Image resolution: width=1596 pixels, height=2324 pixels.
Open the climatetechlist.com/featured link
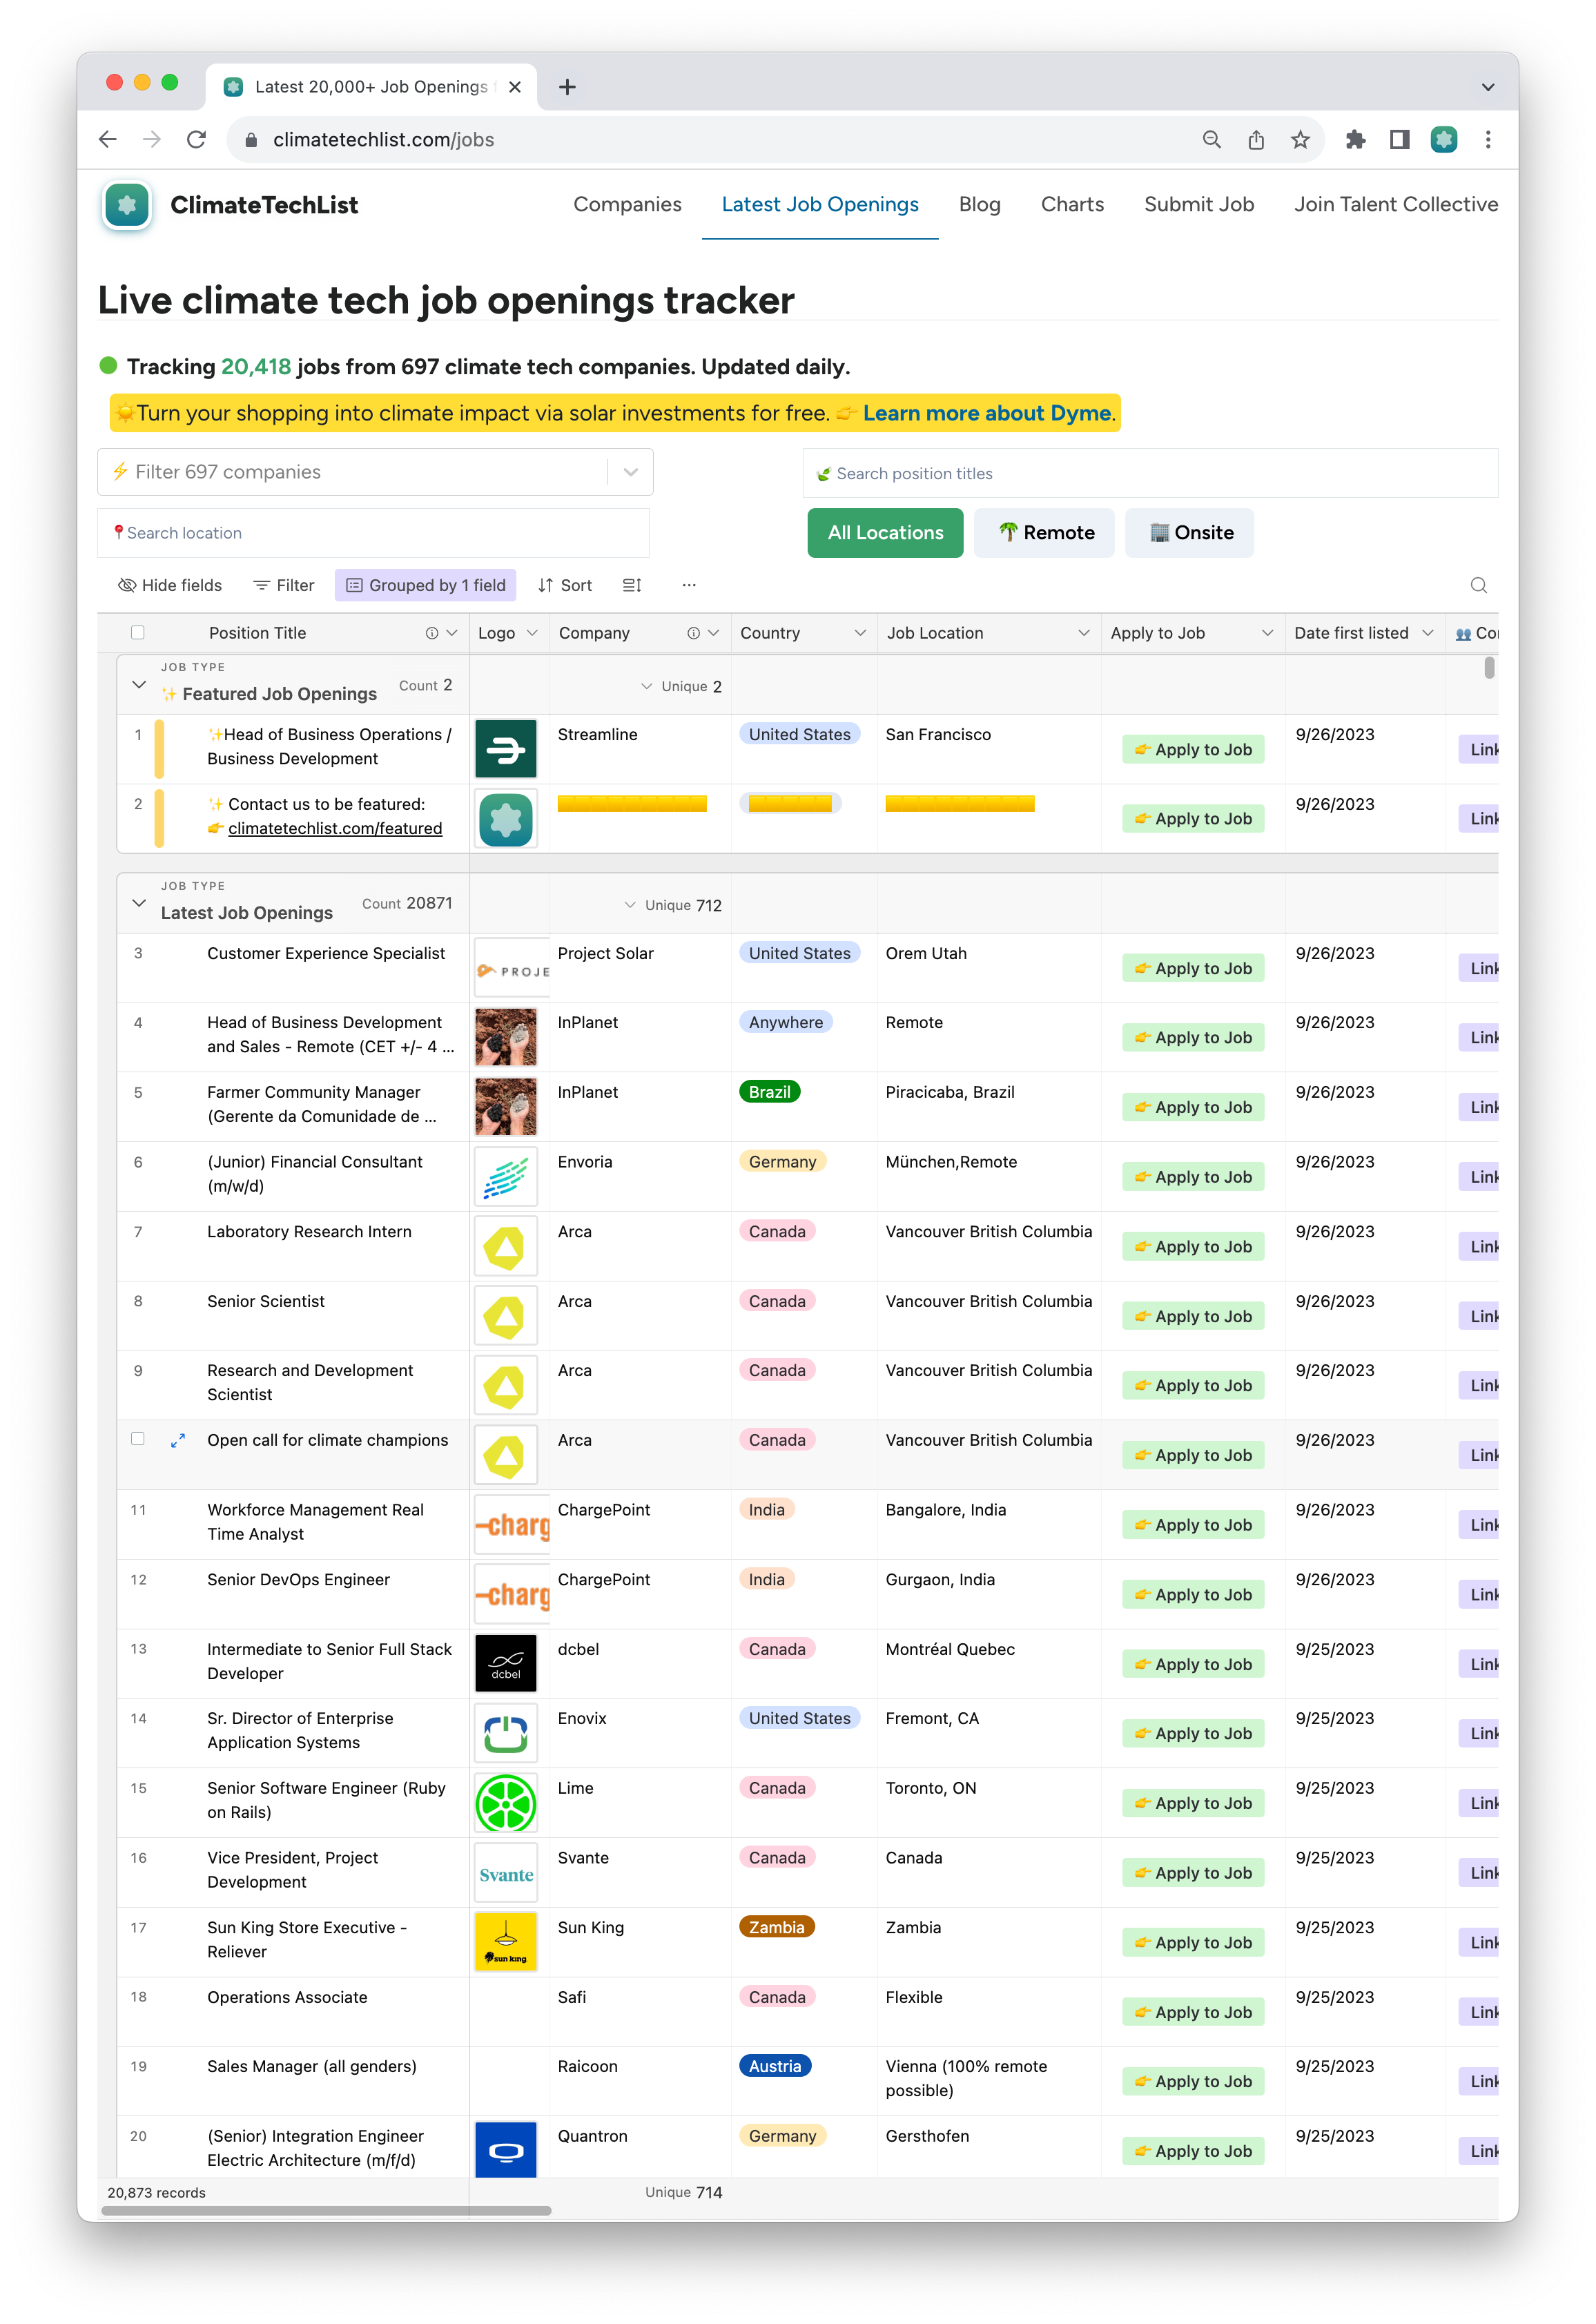click(335, 828)
